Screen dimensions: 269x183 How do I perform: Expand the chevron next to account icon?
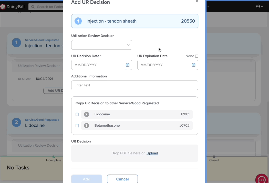coord(262,6)
